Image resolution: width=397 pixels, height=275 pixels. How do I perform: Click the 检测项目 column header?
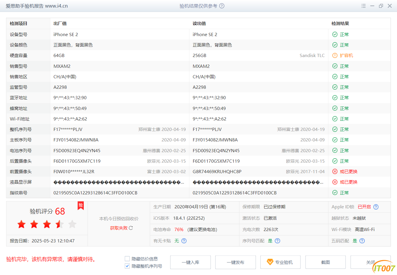[x=19, y=24]
